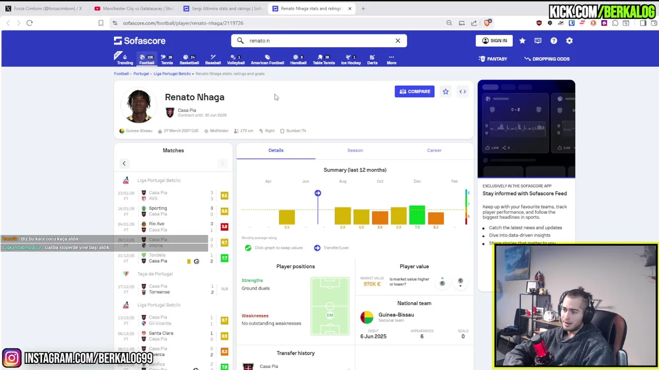659x370 pixels.
Task: Open the FANTASY link
Action: [x=493, y=59]
